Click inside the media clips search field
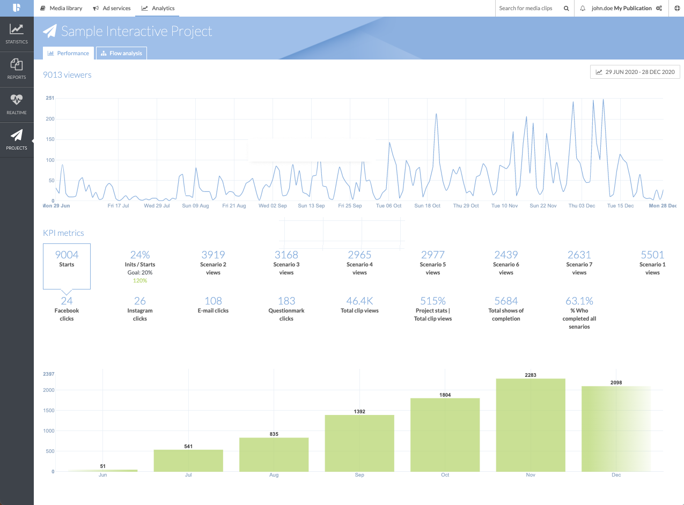The height and width of the screenshot is (505, 684). 526,8
